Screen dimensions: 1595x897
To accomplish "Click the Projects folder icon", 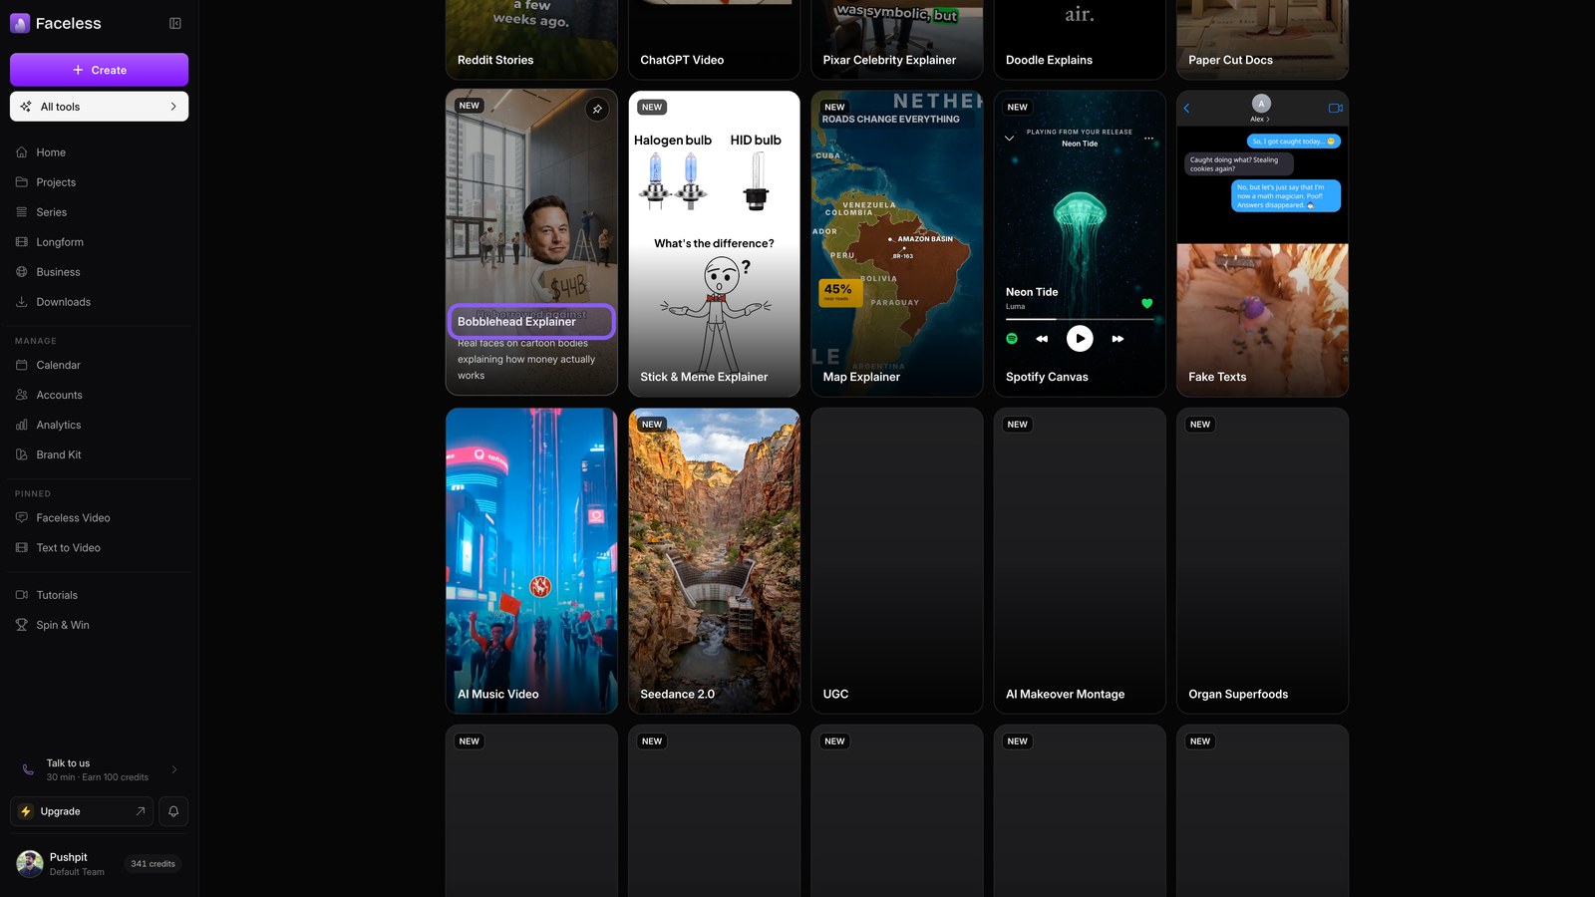I will 22,182.
